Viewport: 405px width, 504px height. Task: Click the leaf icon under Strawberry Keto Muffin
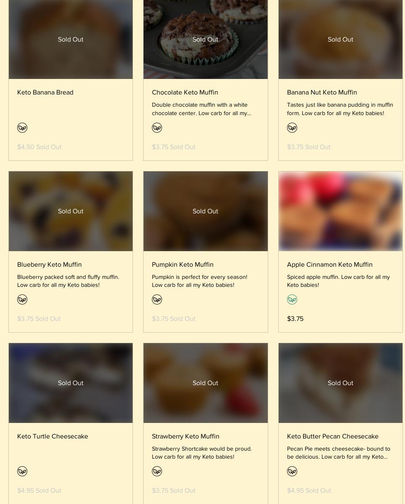point(157,471)
